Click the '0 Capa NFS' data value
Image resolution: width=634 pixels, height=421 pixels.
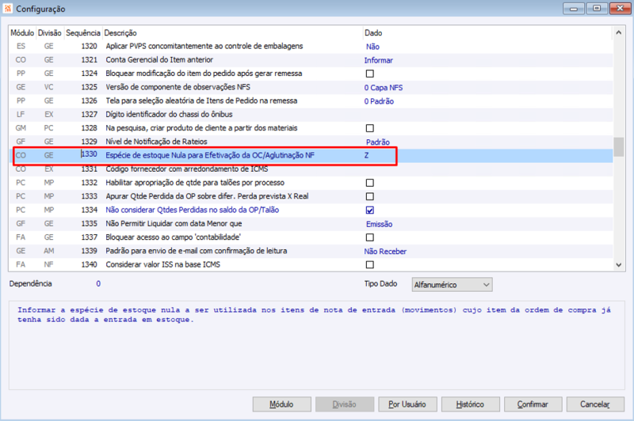[384, 88]
